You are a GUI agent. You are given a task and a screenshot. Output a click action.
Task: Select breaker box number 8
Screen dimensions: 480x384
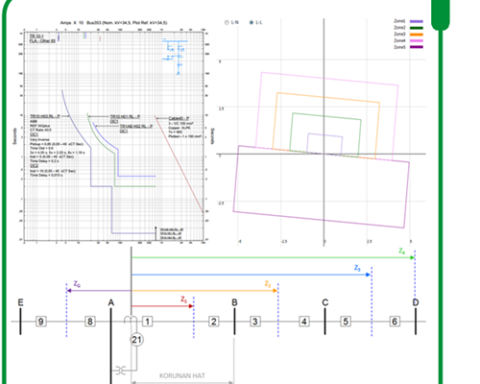[90, 322]
